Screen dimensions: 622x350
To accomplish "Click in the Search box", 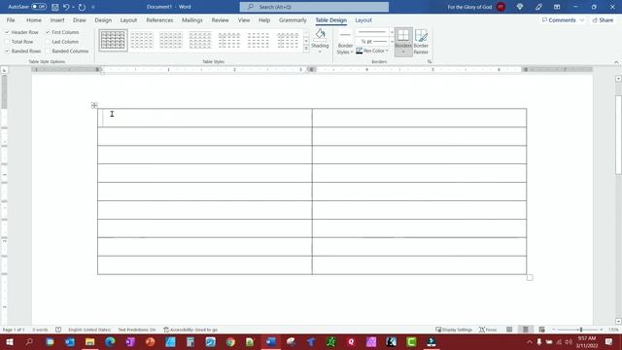I will click(x=314, y=7).
